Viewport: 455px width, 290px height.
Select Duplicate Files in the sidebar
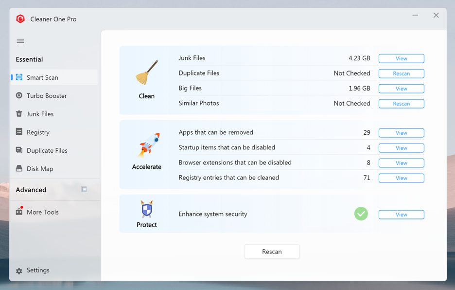(x=47, y=150)
